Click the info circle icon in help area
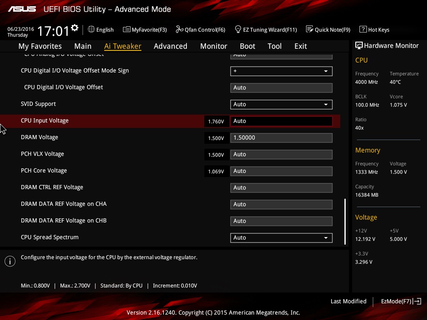427x320 pixels. pyautogui.click(x=10, y=261)
